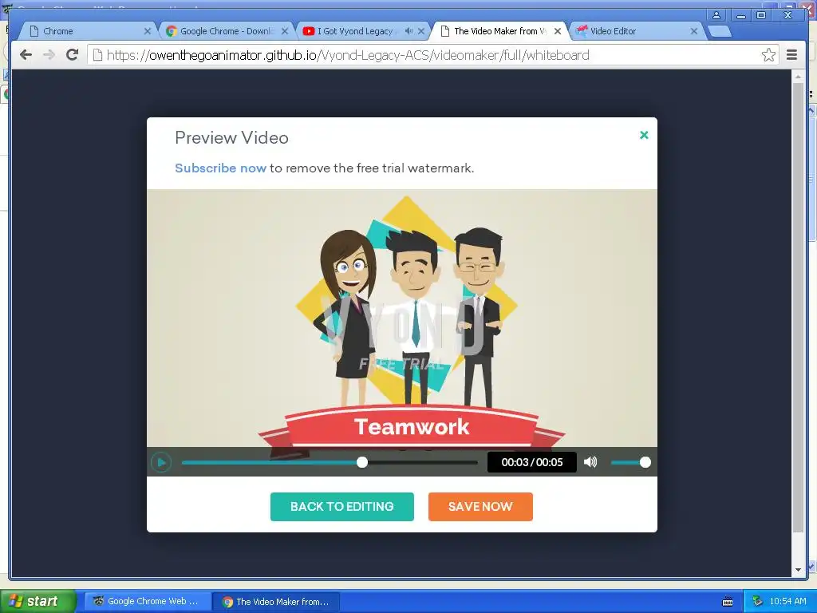Viewport: 817px width, 613px height.
Task: Click the video progress slider handle
Action: pos(362,462)
